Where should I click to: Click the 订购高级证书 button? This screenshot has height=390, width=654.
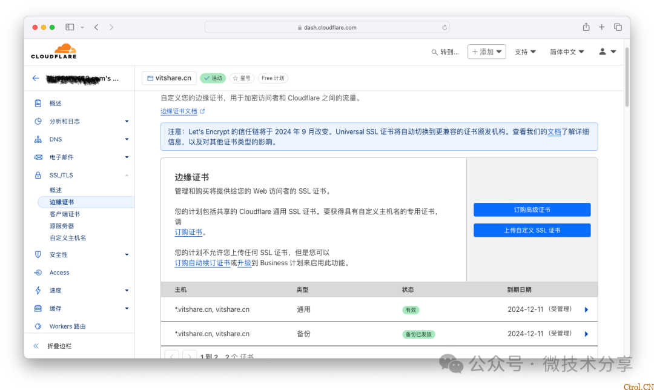click(532, 210)
